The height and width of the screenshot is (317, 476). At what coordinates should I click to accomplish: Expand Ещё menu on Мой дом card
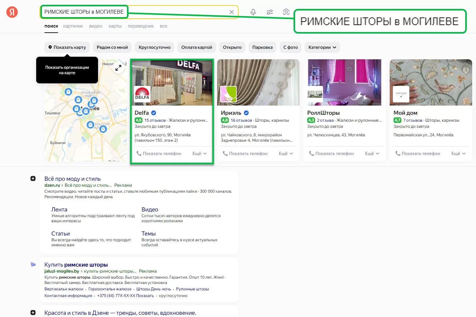tap(459, 153)
